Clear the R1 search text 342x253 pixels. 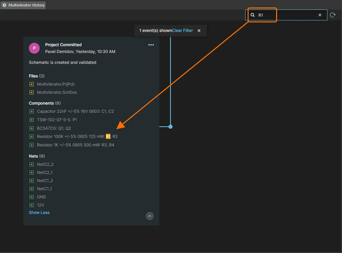[x=320, y=15]
